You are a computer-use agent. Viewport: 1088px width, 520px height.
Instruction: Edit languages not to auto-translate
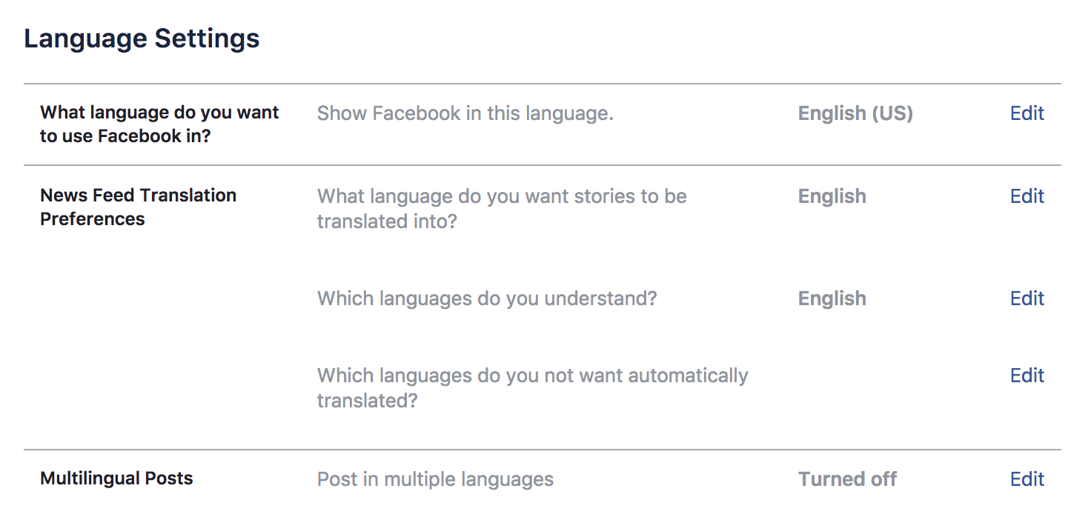1026,375
